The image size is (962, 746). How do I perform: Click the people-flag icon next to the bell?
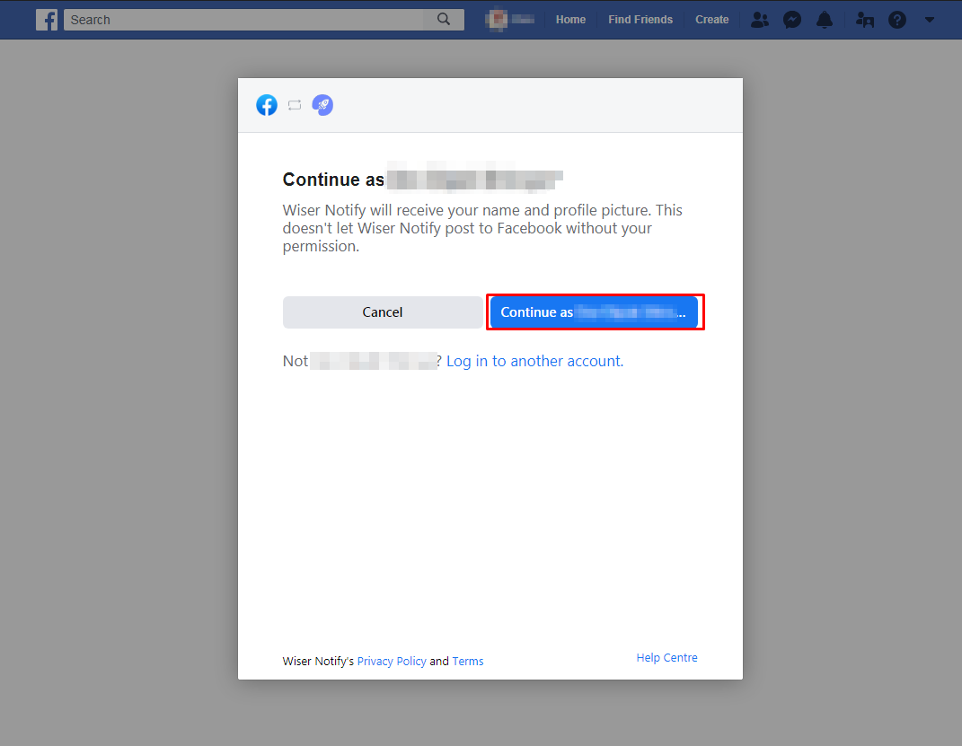(864, 20)
